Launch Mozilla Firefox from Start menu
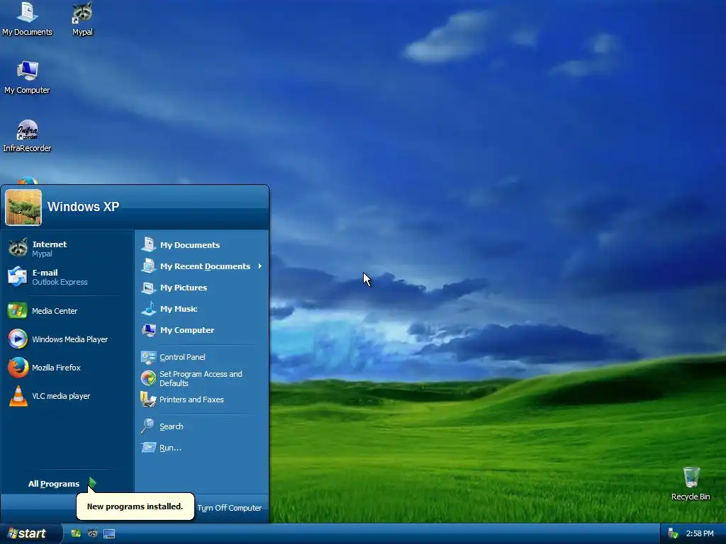726x544 pixels. [67, 368]
